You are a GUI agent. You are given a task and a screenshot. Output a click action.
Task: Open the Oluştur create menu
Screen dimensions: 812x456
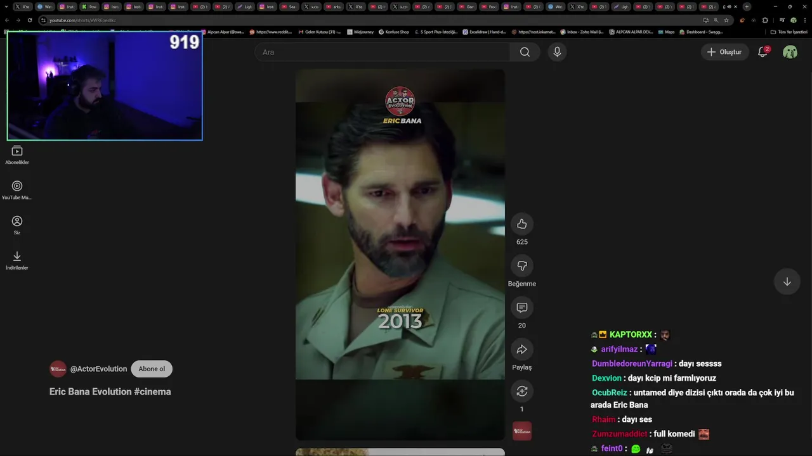click(725, 52)
